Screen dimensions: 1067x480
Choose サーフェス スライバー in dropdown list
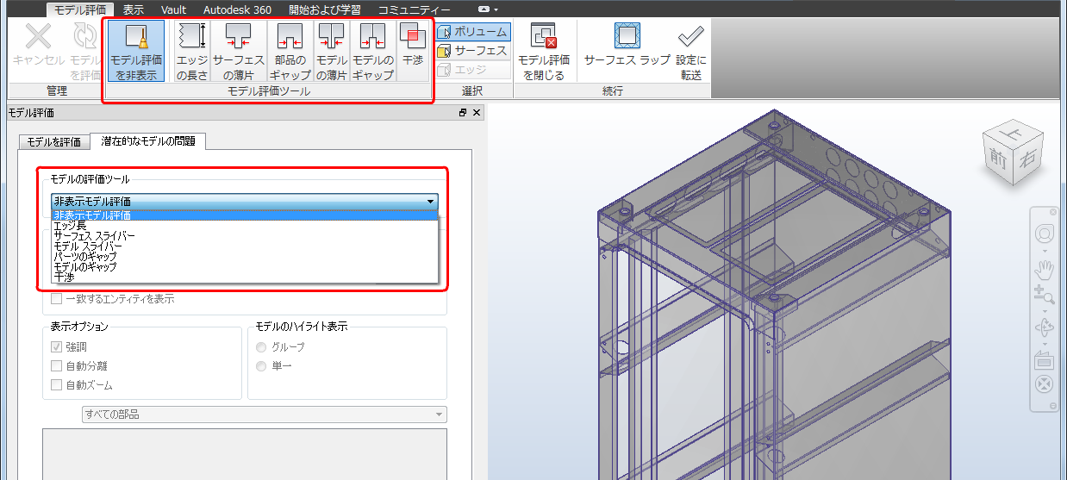pos(245,236)
